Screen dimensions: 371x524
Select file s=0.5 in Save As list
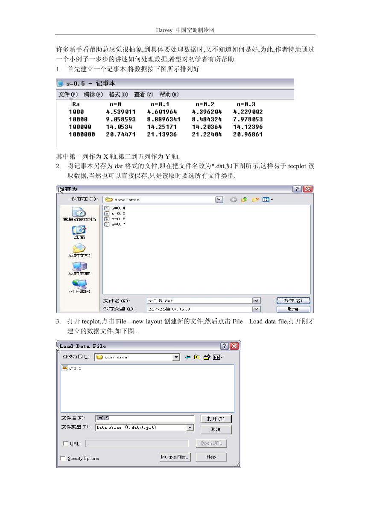115,213
